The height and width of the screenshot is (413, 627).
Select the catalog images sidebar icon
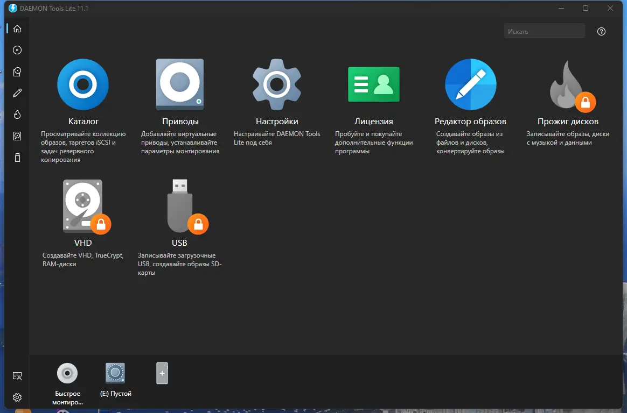pos(17,72)
